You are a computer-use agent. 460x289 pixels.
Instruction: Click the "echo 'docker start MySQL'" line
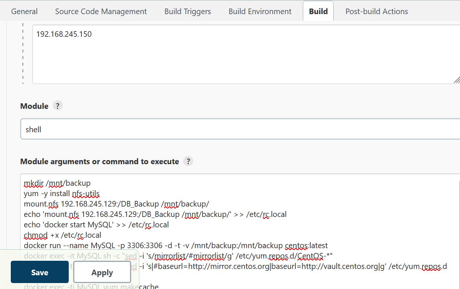tap(96, 225)
